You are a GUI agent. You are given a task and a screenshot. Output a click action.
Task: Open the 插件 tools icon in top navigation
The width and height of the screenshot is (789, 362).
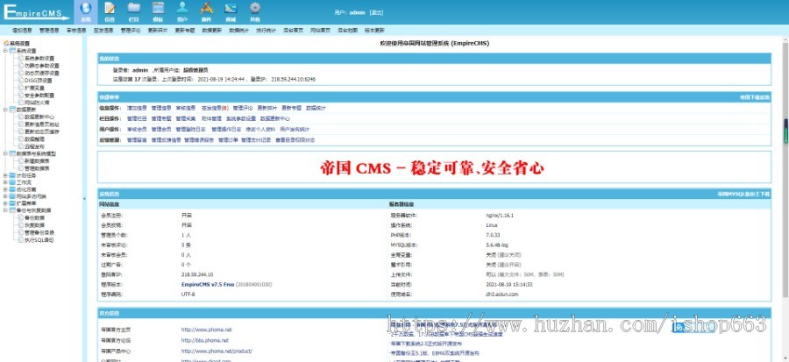[206, 9]
